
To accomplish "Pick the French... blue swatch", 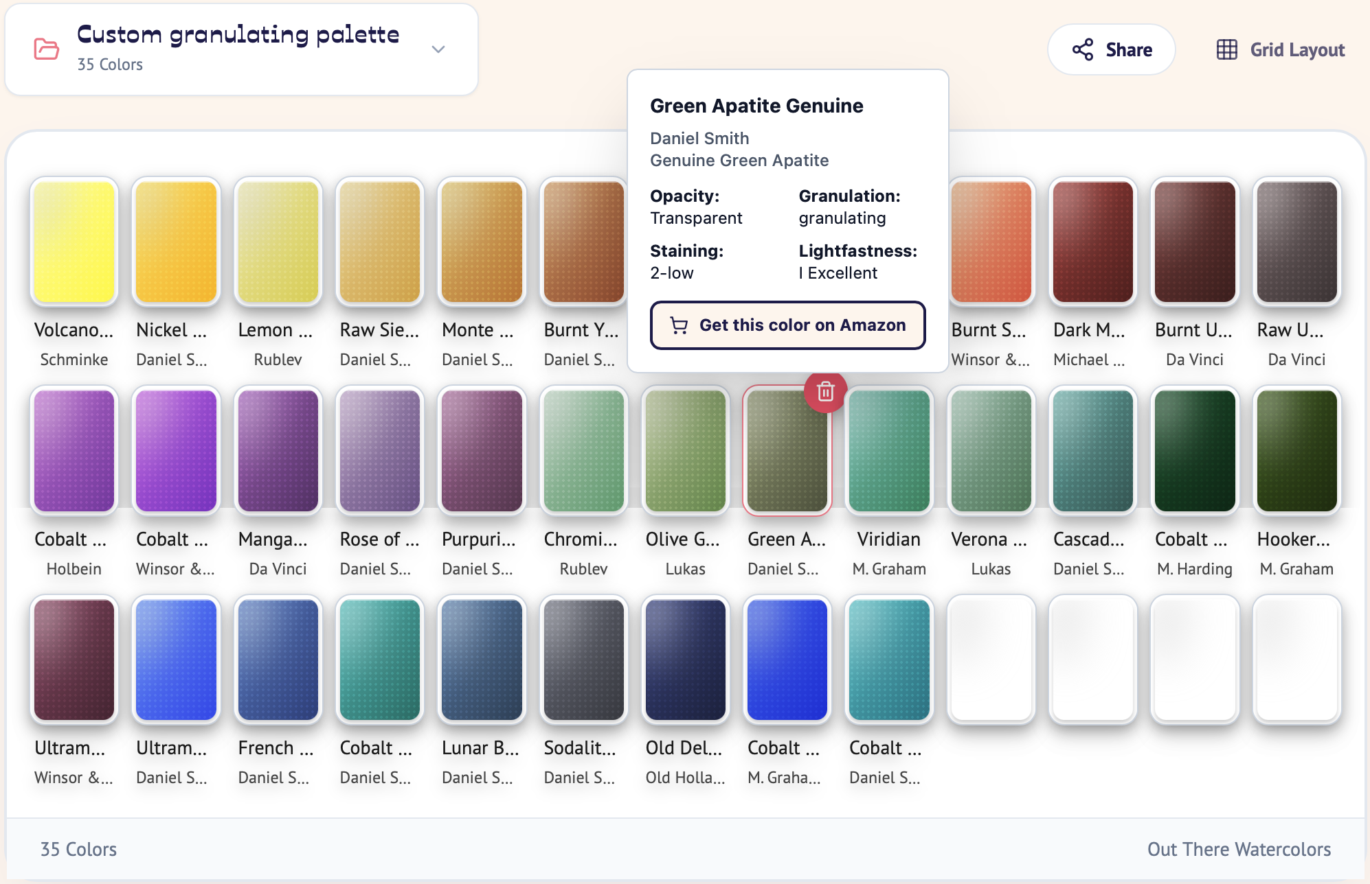I will (x=278, y=660).
